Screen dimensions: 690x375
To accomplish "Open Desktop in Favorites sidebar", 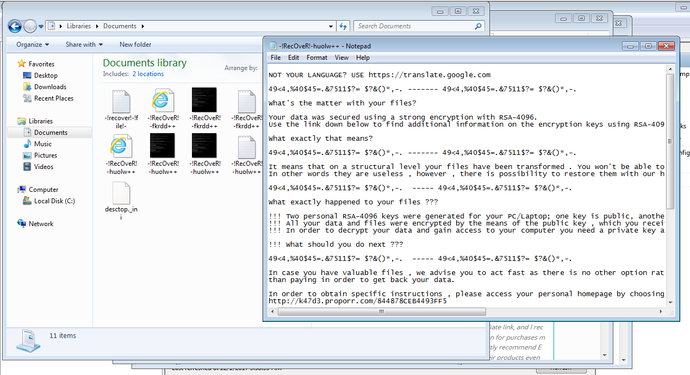I will [x=46, y=76].
